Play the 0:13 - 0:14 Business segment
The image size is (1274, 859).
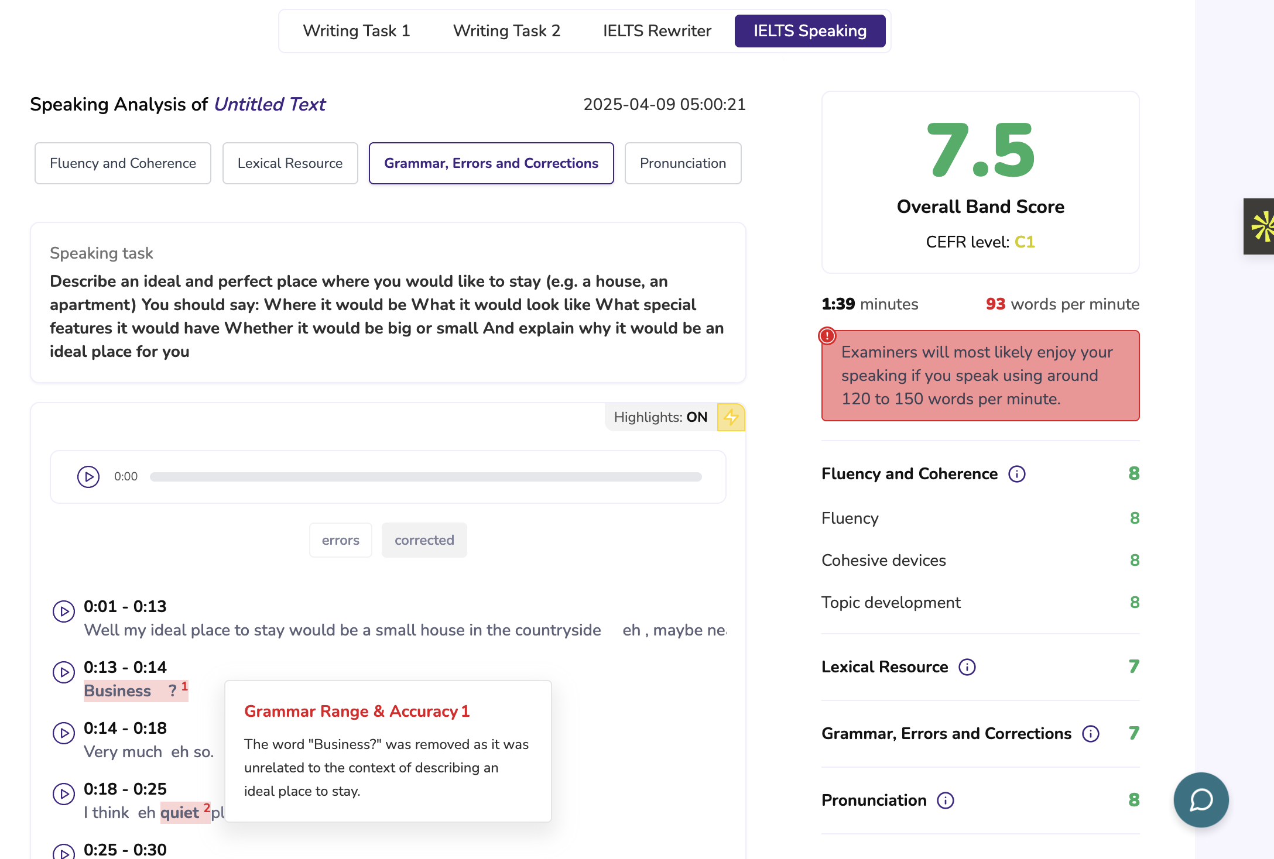click(64, 672)
